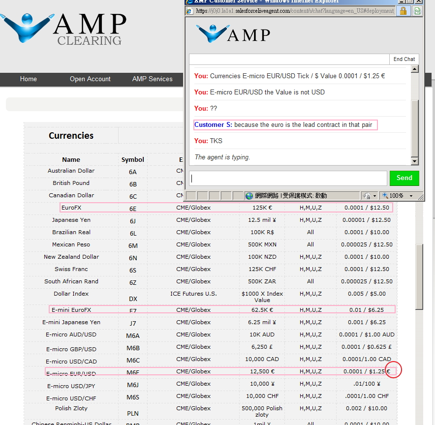Click the 0.0001 / $0.625 £ tick value

point(367,347)
